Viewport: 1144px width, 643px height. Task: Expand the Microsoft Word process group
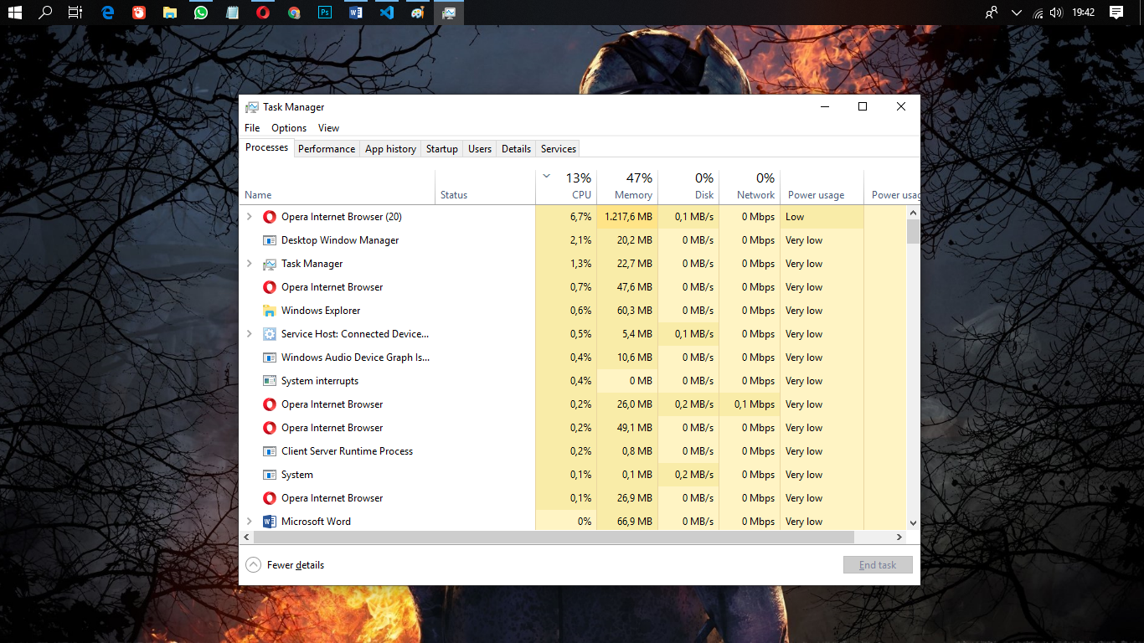(x=249, y=522)
